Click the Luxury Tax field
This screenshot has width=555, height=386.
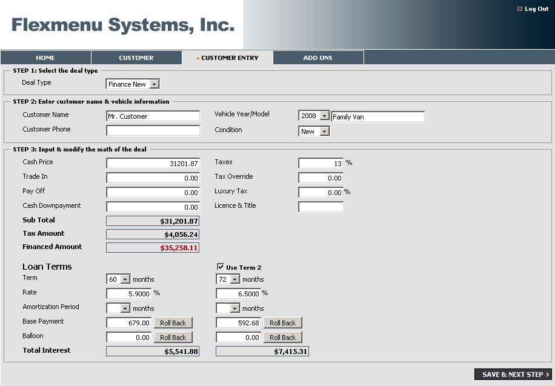tap(321, 192)
